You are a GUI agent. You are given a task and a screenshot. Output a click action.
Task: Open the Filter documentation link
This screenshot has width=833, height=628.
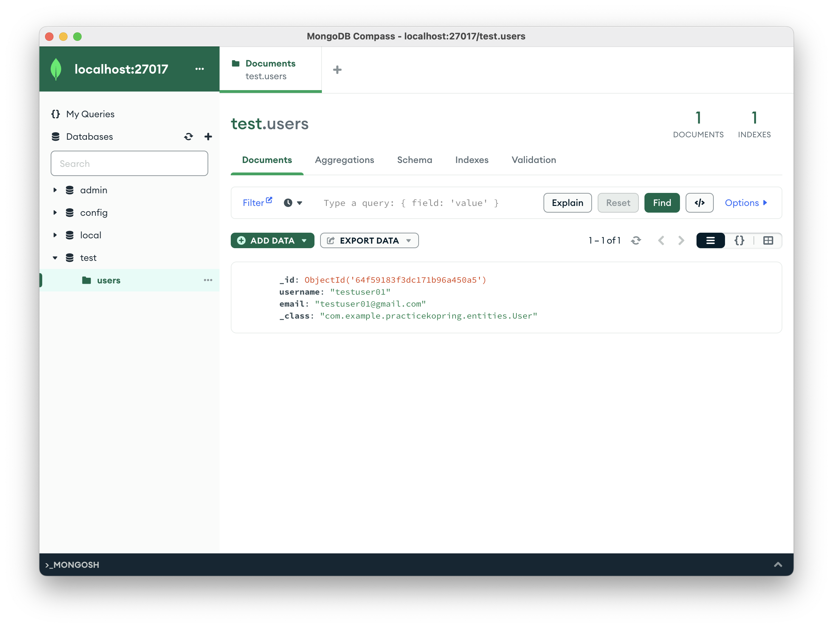257,202
